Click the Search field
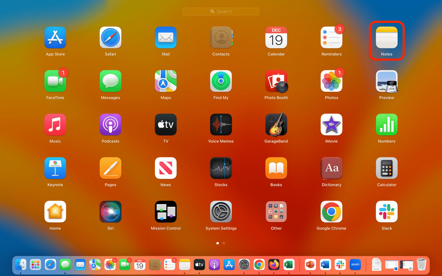 [221, 11]
